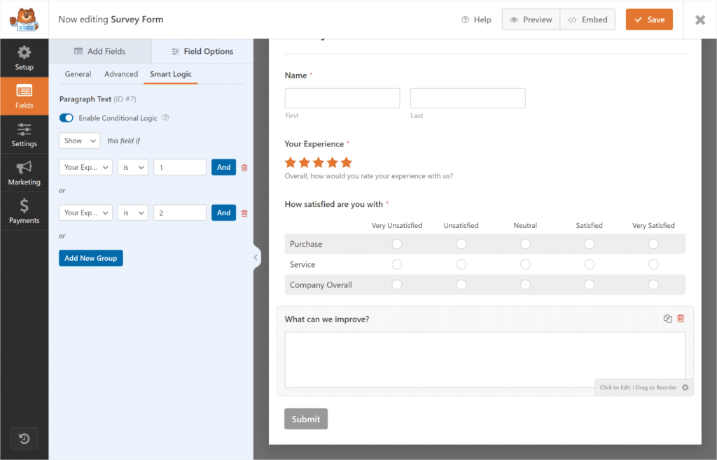Switch to the Add Fields tab
This screenshot has width=717, height=460.
click(100, 51)
